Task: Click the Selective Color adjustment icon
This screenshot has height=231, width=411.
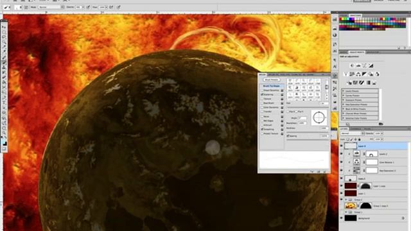Action: click(x=374, y=83)
